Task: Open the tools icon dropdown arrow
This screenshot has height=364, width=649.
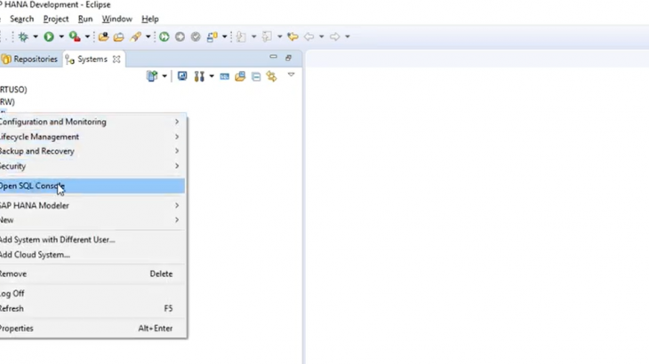Action: pos(212,76)
